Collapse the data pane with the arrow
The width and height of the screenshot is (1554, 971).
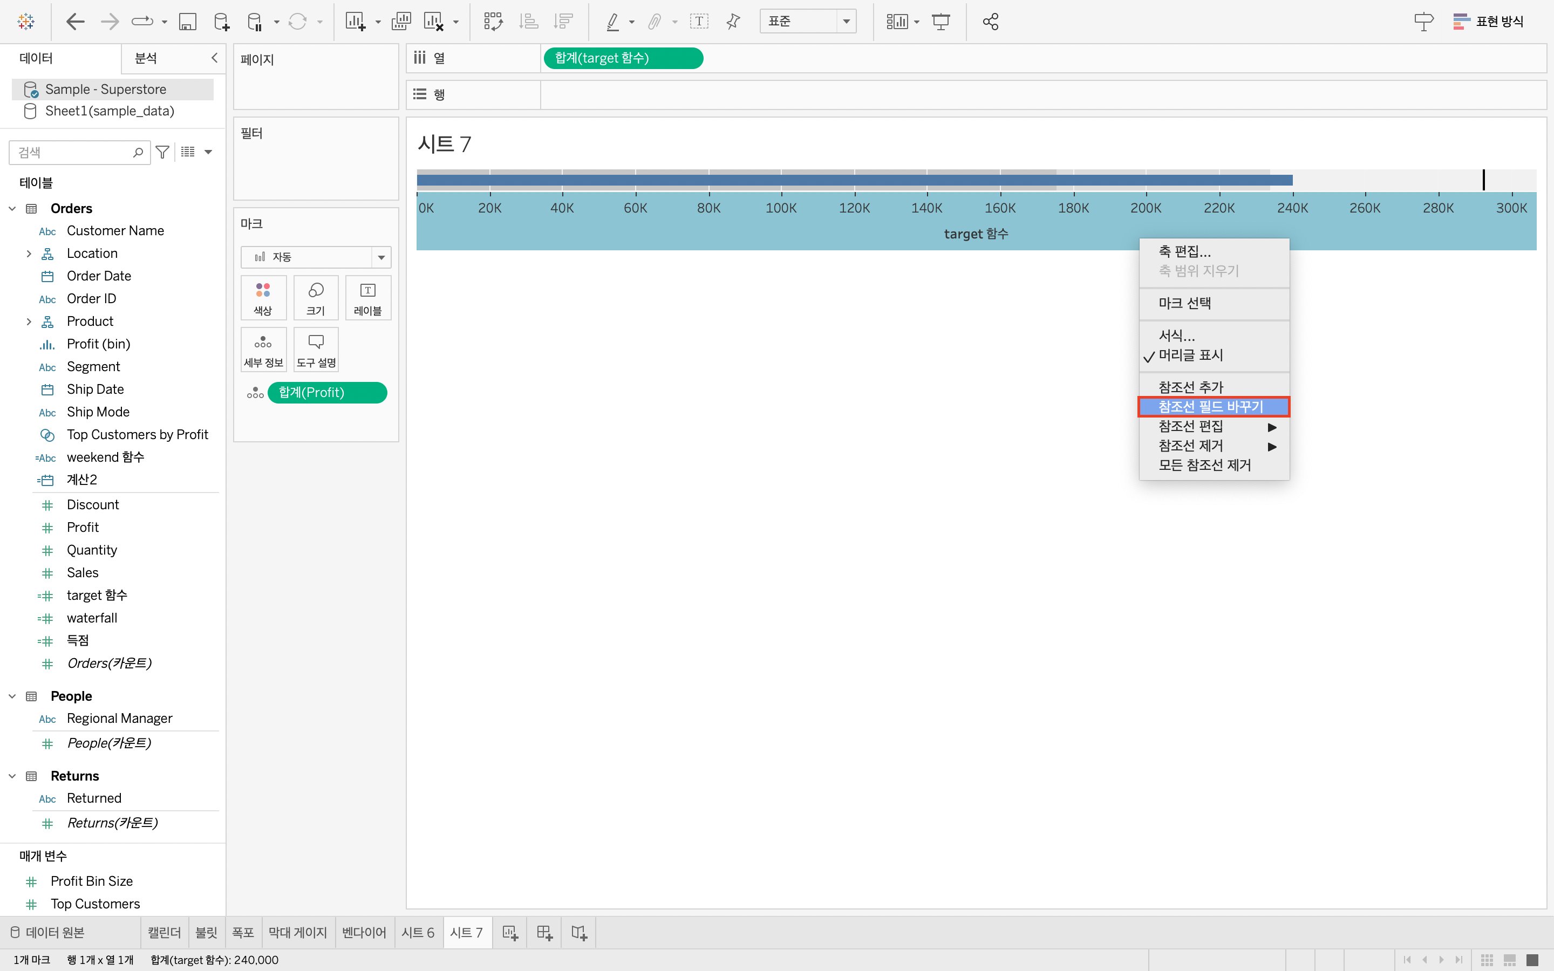click(x=214, y=58)
